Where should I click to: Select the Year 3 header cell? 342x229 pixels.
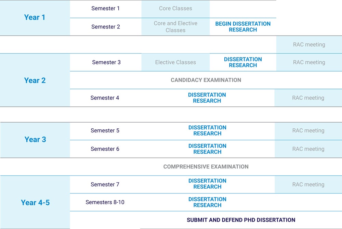tap(35, 140)
